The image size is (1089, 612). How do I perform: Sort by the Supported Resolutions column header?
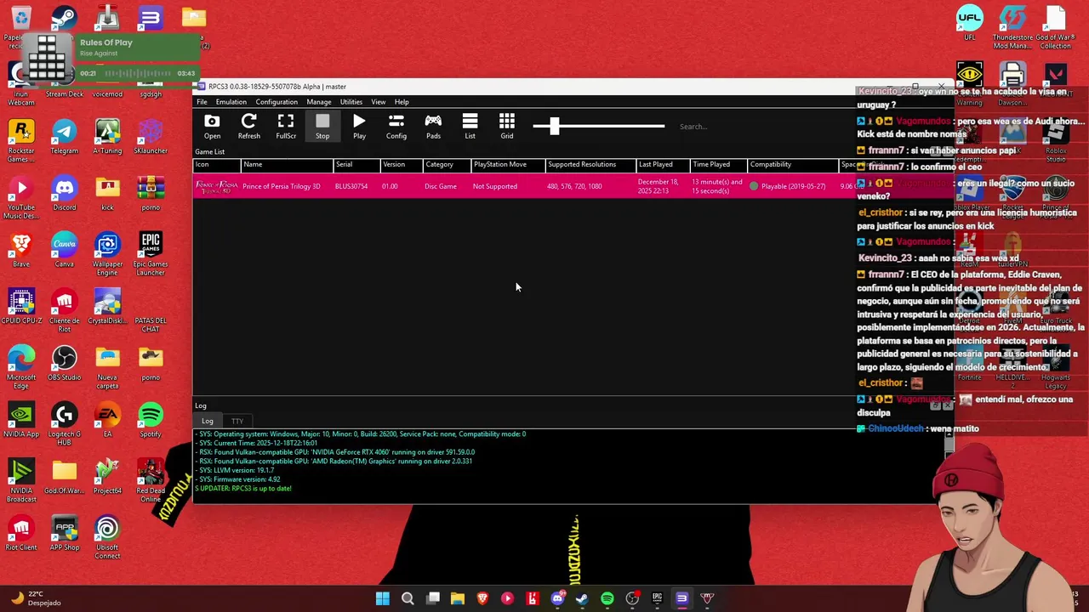(x=590, y=164)
